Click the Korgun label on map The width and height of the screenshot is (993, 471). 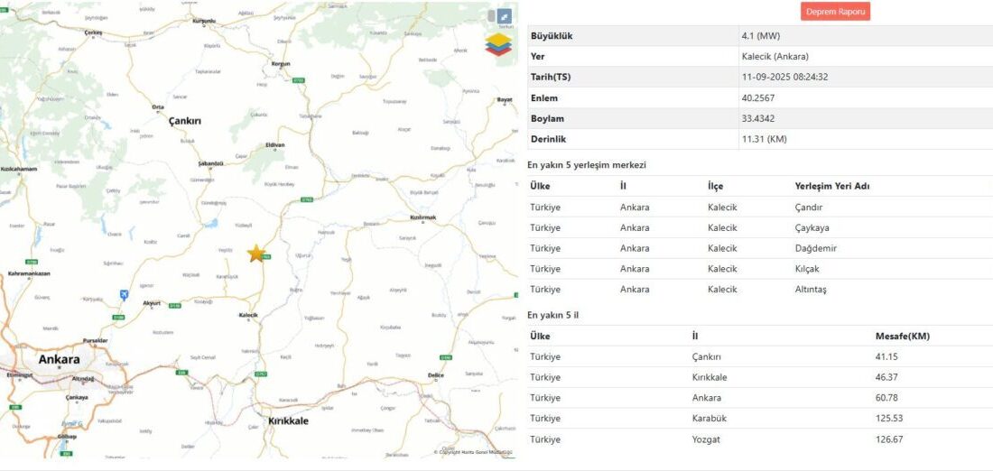281,64
